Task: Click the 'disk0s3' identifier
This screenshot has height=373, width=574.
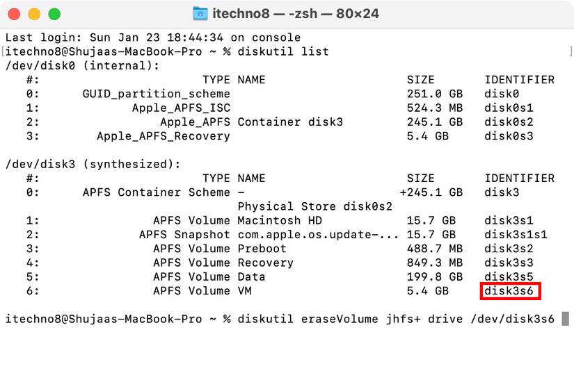Action: tap(509, 136)
